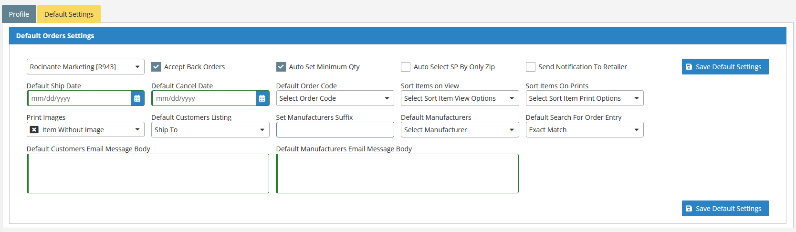This screenshot has width=796, height=232.
Task: Uncheck Auto Set Minimum Qty
Action: 281,67
